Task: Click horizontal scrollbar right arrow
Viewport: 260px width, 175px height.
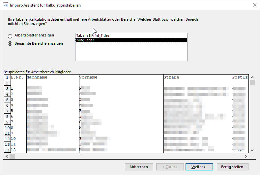Action: point(246,157)
